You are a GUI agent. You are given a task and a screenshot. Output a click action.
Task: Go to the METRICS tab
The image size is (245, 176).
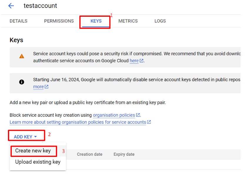128,21
